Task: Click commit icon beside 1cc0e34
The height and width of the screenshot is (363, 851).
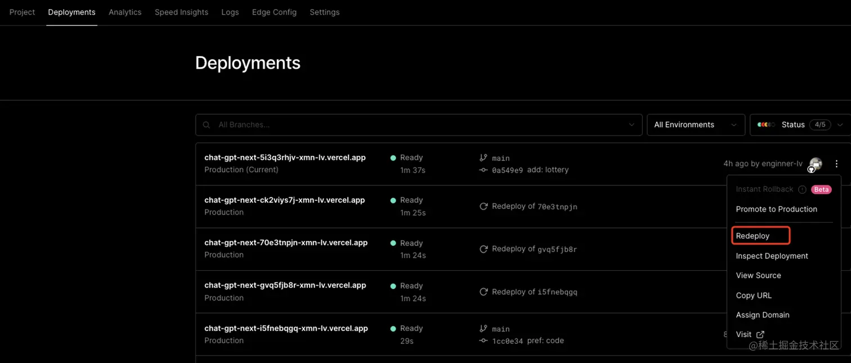Action: point(483,341)
